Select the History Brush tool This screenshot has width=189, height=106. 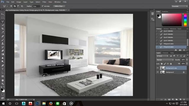(3, 47)
